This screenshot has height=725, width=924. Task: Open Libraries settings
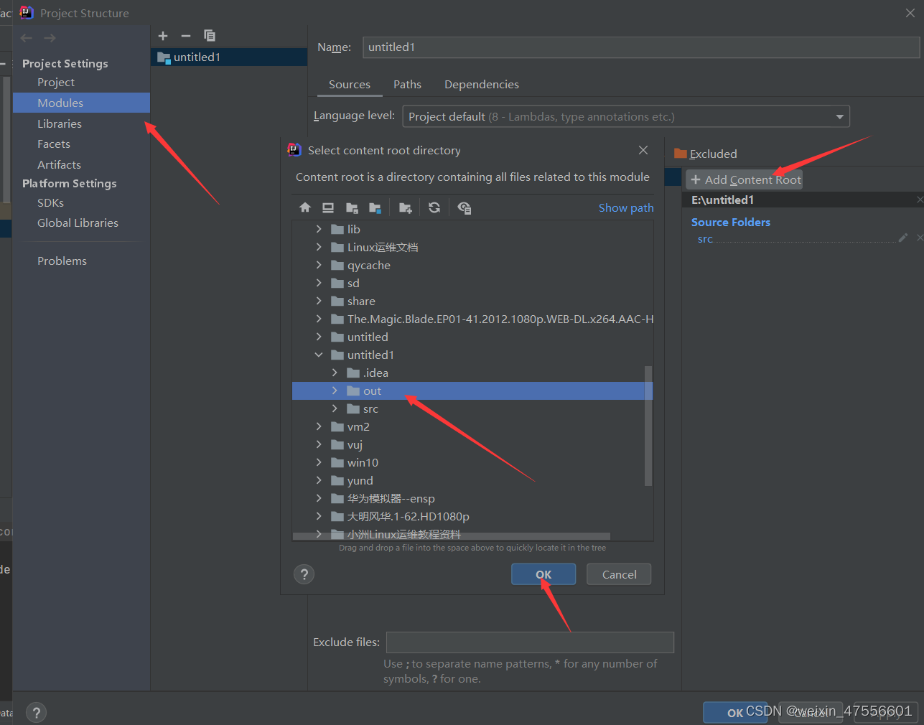tap(60, 123)
